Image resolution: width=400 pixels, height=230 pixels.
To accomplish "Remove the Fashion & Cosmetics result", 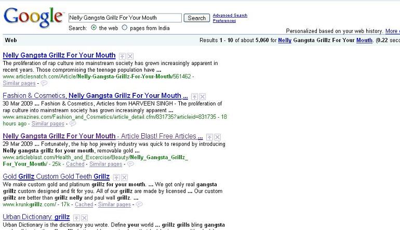I will click(x=202, y=97).
